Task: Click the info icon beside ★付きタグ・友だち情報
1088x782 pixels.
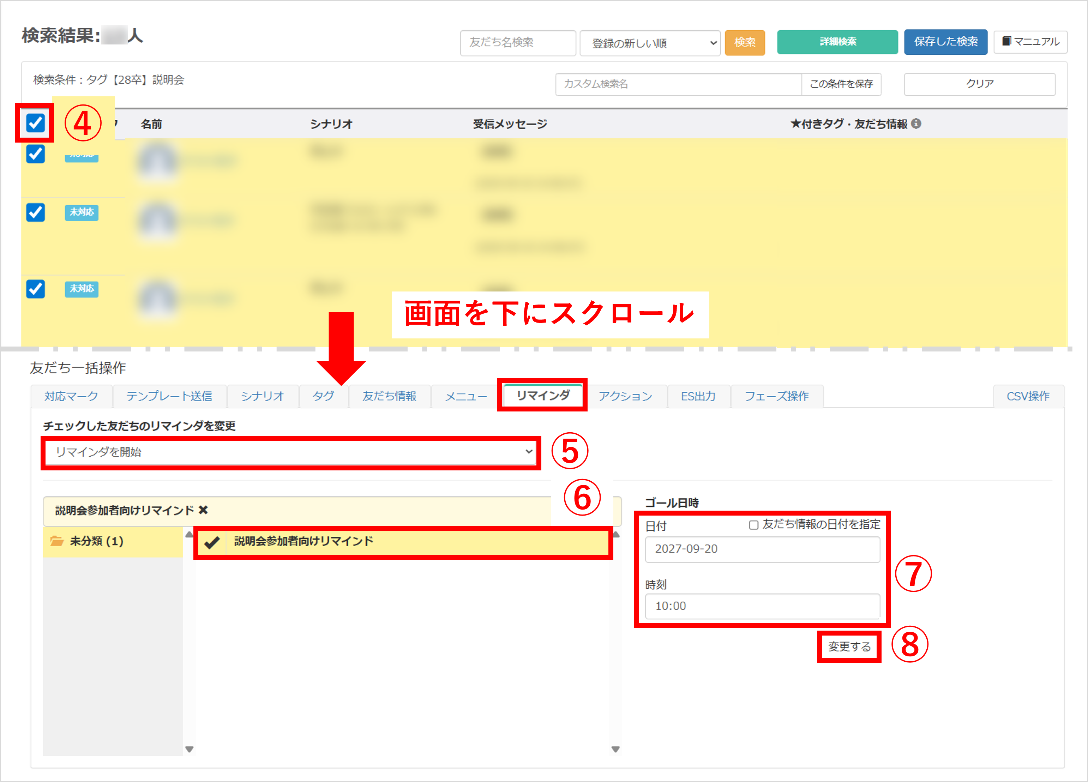Action: (x=916, y=124)
